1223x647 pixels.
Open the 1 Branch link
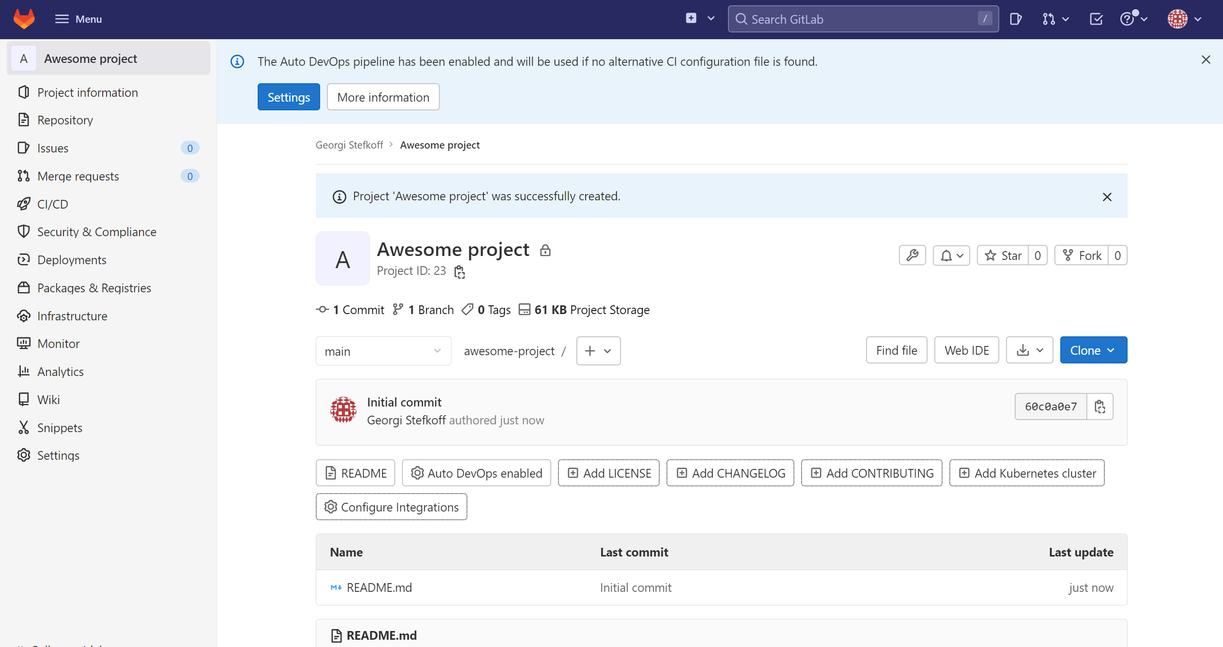(423, 310)
